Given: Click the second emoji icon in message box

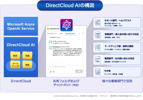Looking at the screenshot, I should click(x=54, y=72).
